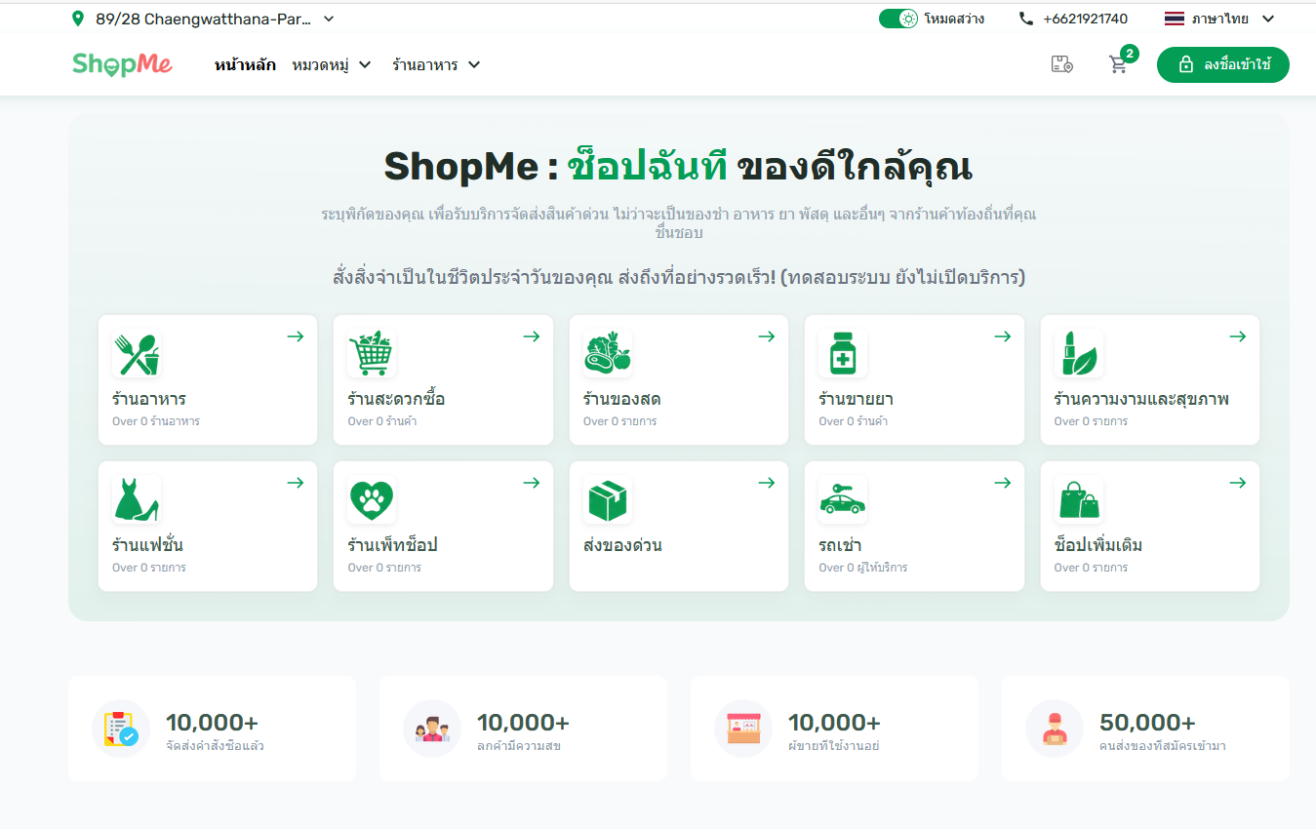Click the green location pin icon
Viewport: 1316px width, 829px height.
click(78, 19)
